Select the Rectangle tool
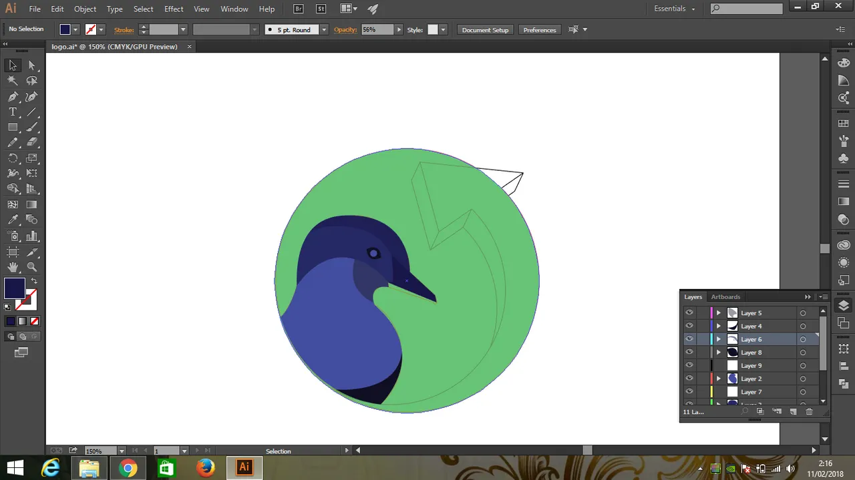 coord(13,128)
